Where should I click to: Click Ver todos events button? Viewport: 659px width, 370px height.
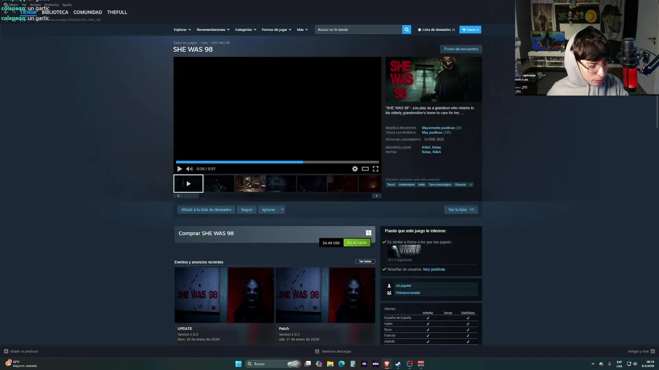click(x=365, y=262)
